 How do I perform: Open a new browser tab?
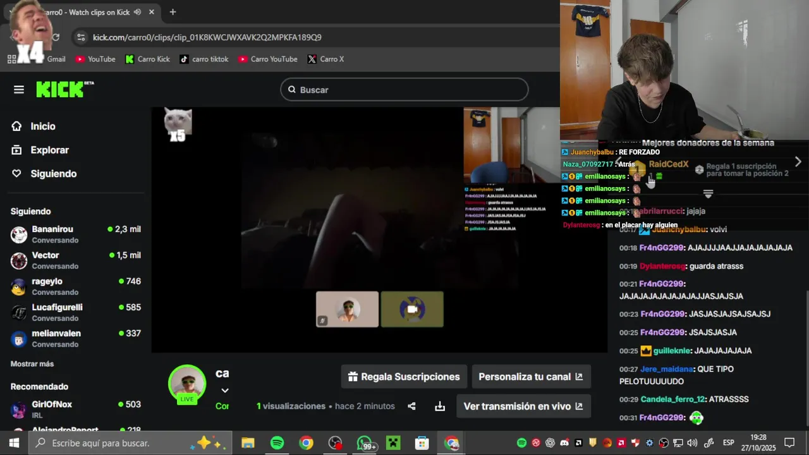tap(173, 12)
